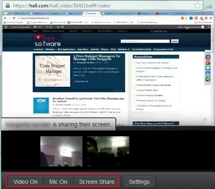215x189 pixels.
Task: Share via LinkedIn icon in side bar
Action: coord(208,74)
